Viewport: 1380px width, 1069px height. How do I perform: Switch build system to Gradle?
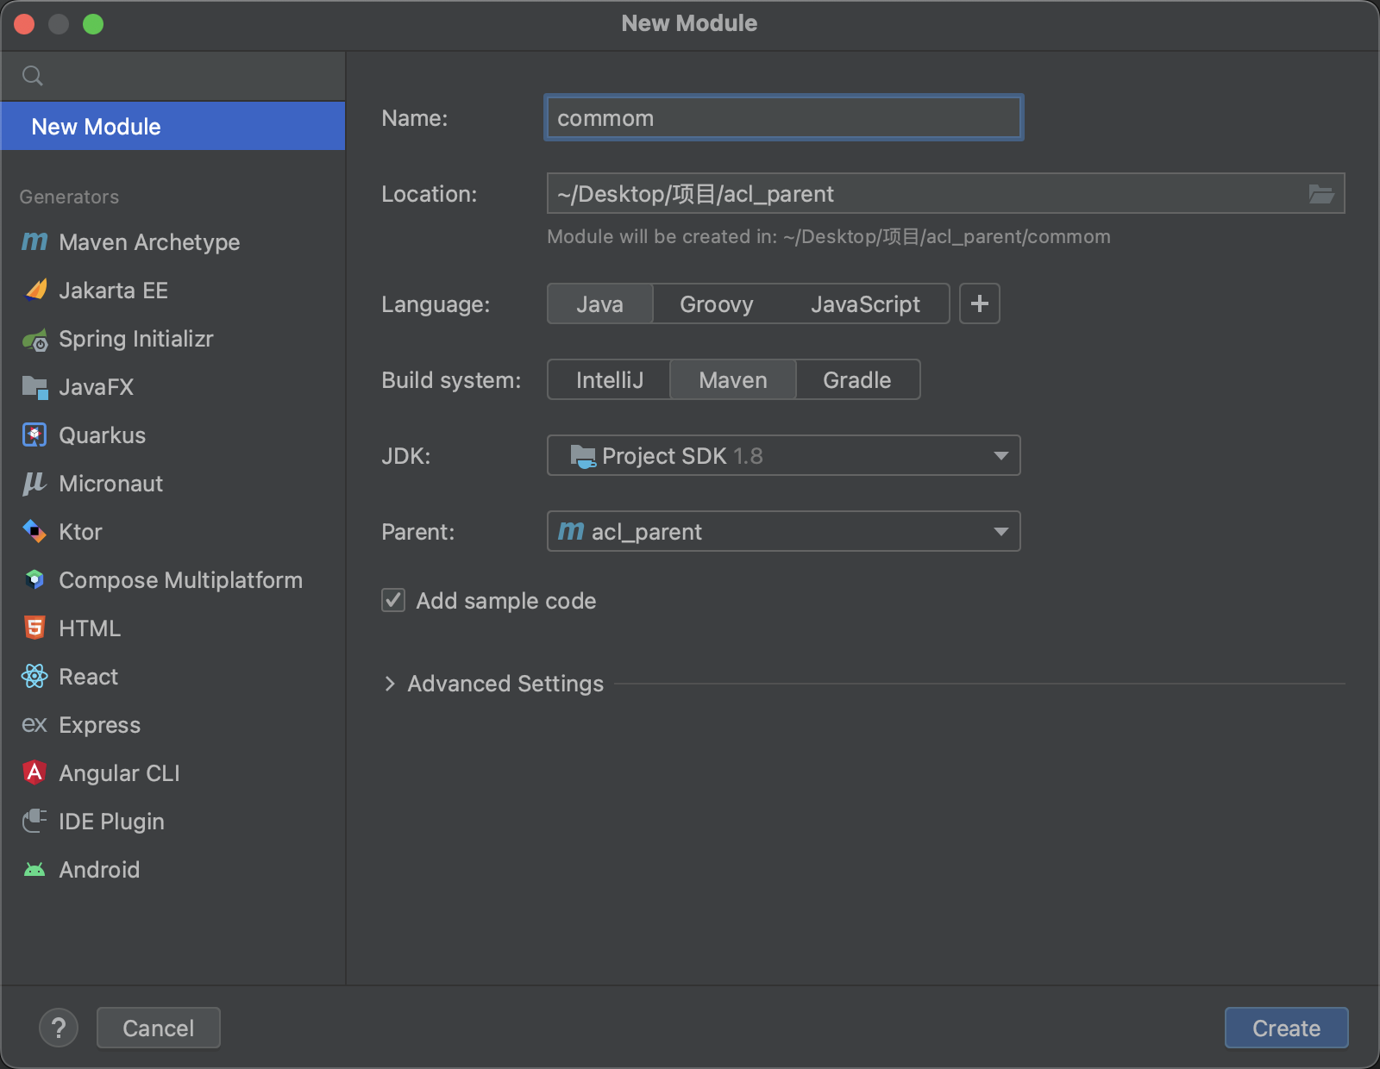click(x=856, y=380)
